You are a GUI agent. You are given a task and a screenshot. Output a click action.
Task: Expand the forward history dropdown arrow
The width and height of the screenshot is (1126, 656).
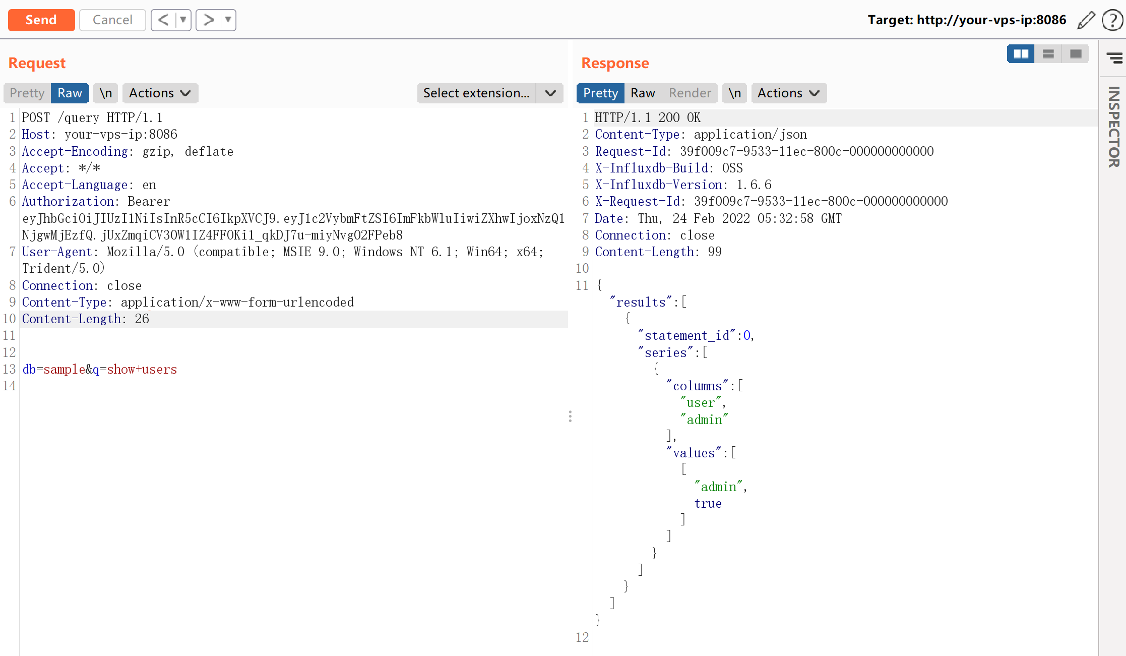pyautogui.click(x=228, y=20)
